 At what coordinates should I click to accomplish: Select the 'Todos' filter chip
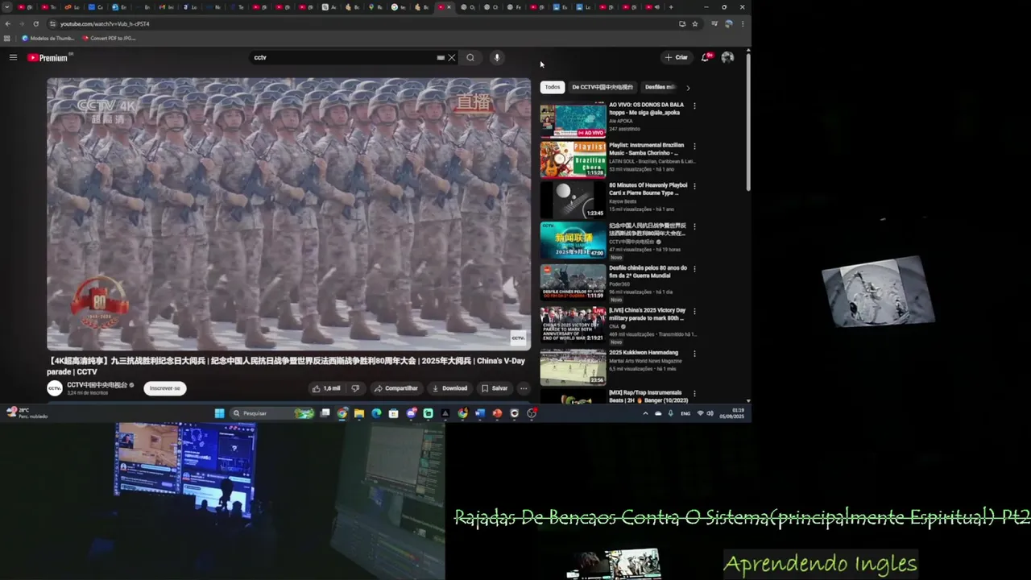pos(553,87)
